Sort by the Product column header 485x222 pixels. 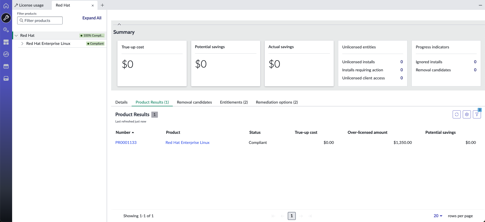[x=173, y=132]
